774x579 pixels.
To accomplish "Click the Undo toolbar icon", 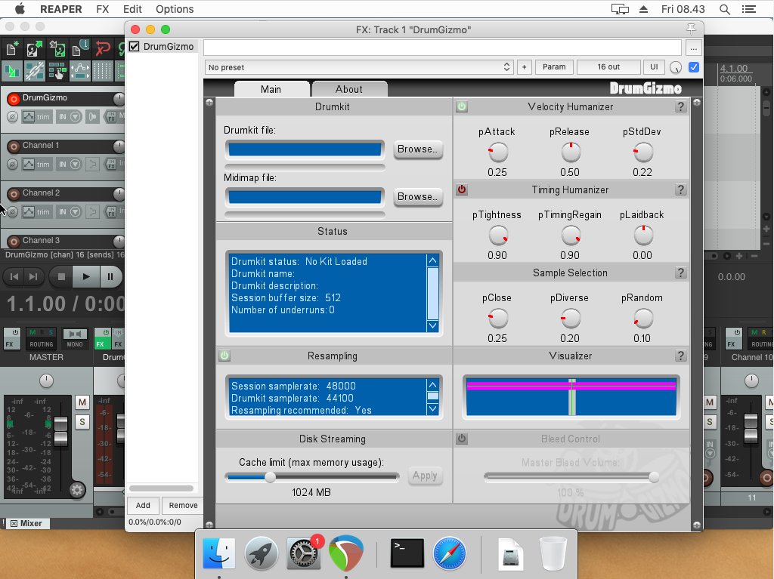I will pos(102,49).
